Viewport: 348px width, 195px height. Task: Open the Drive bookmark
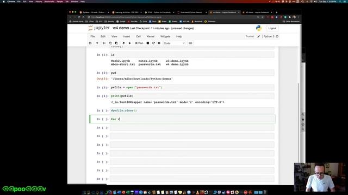(144, 22)
